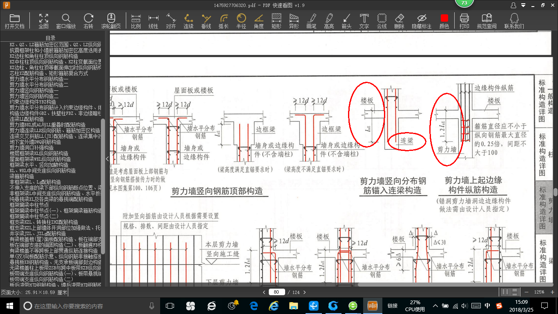Screen dimensions: 558x314
Task: Click zoom out minus button
Action: [527, 292]
